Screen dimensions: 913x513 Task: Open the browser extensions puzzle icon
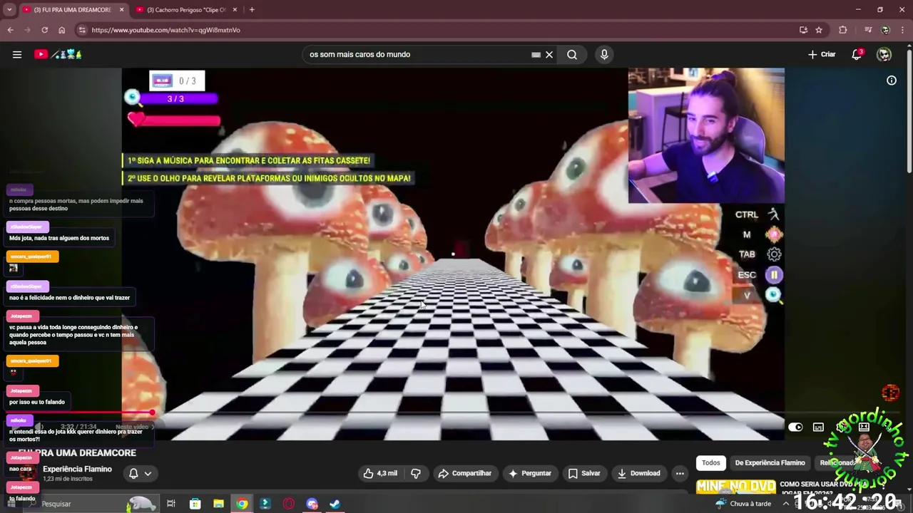coord(843,30)
